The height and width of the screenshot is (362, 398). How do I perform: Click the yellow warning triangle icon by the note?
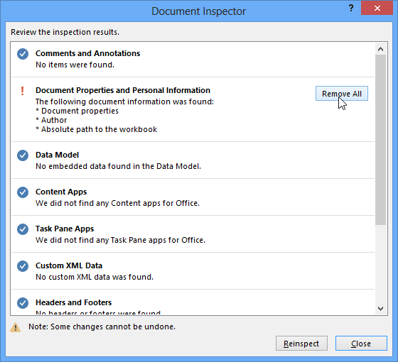pos(15,327)
